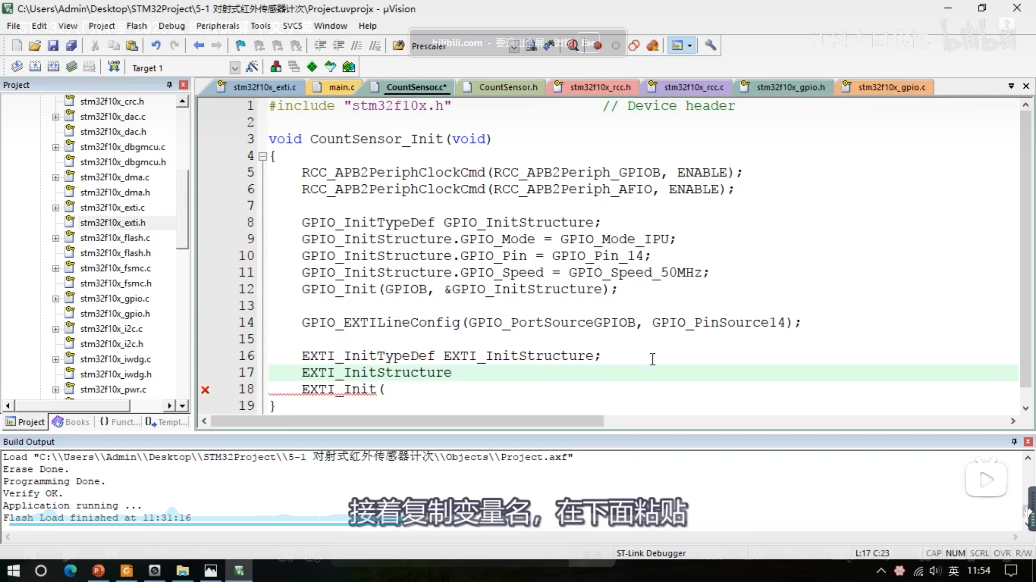Click the Configuration wrench icon
This screenshot has width=1036, height=582.
[x=710, y=45]
